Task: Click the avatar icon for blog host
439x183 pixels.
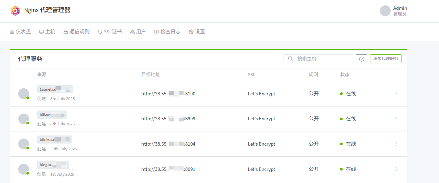Action: (x=24, y=169)
